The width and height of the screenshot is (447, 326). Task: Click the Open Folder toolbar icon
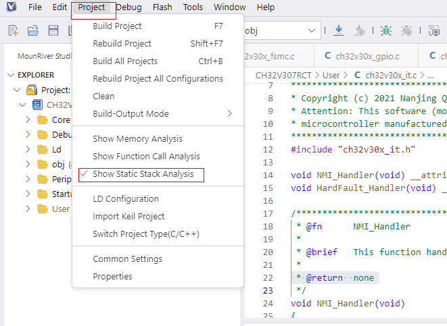click(x=33, y=30)
